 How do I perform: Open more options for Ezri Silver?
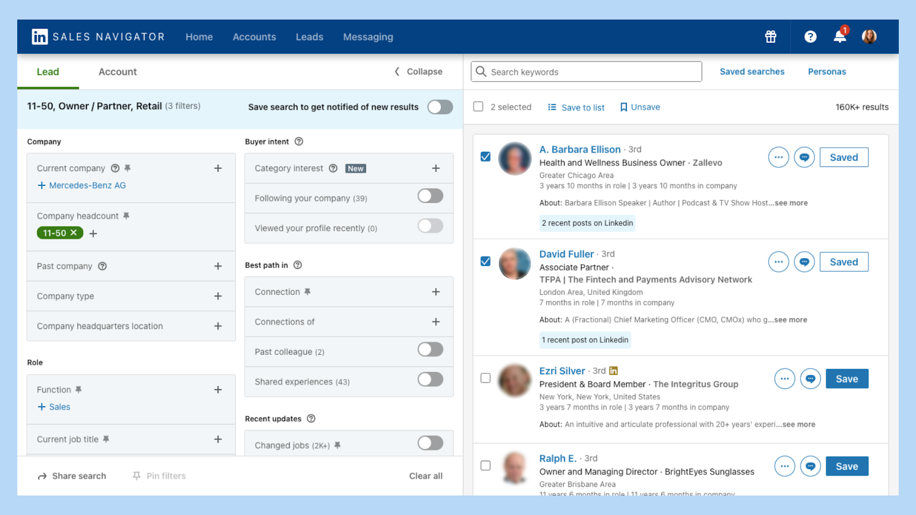coord(785,379)
